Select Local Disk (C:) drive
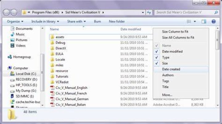 [23, 74]
